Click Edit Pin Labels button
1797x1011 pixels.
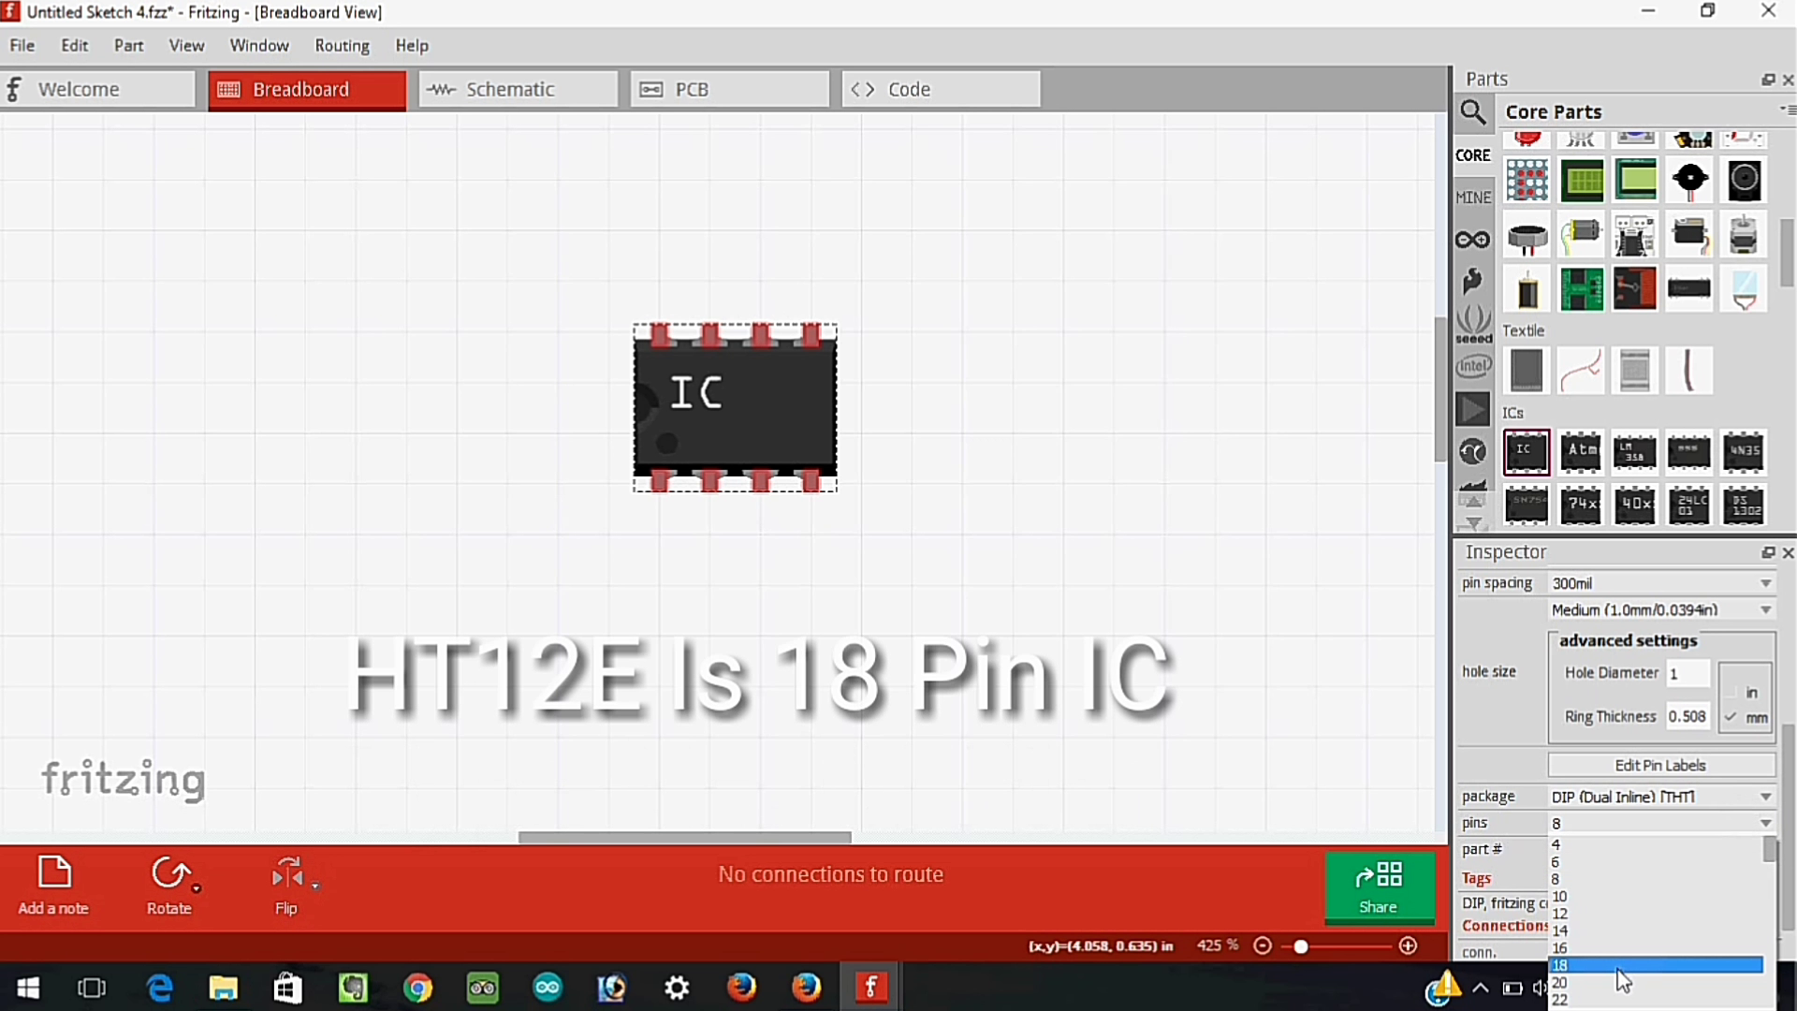point(1660,766)
